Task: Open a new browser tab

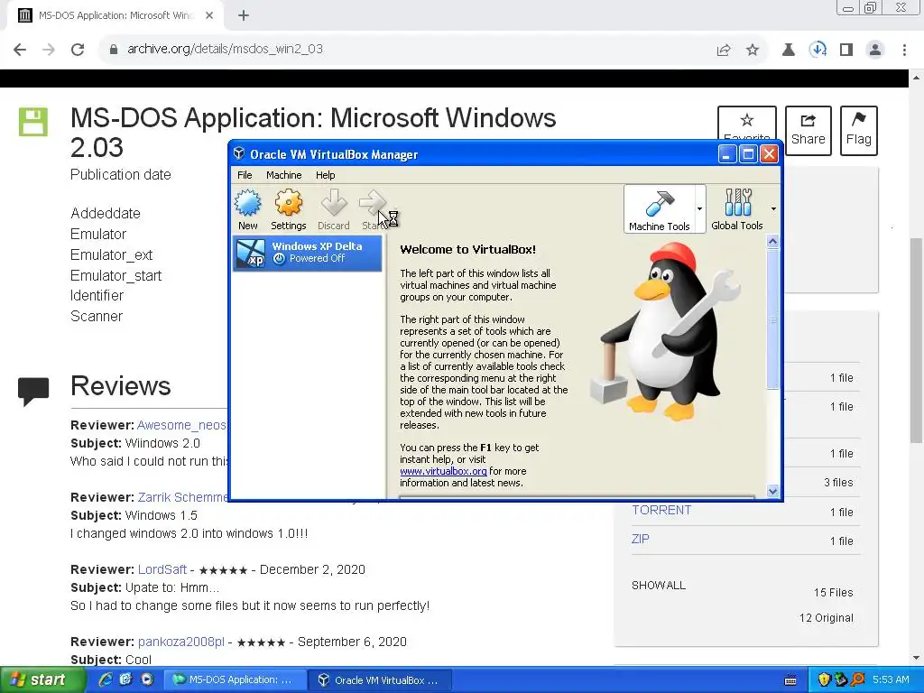Action: (244, 16)
